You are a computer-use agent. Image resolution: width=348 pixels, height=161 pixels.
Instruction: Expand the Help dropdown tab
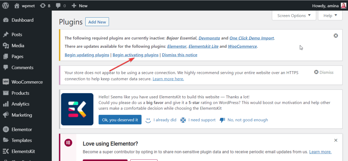[x=330, y=16]
